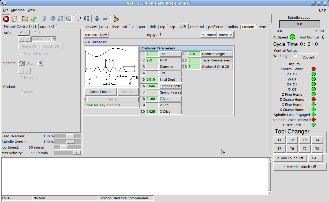Click the Create Feature button
Screen dimensions: 329x202
pos(100,92)
